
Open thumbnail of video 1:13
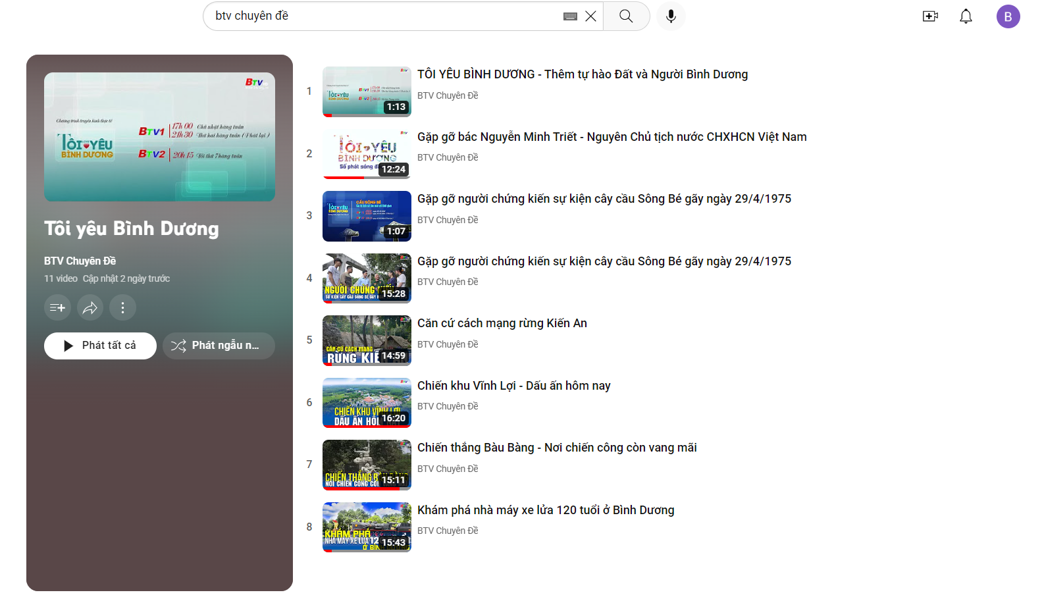(367, 92)
